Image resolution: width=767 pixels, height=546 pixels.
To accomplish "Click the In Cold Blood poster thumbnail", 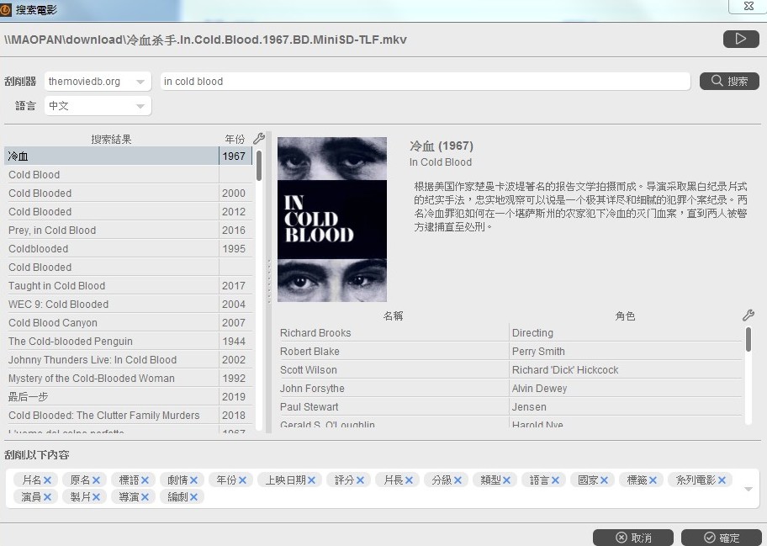I will coord(332,220).
